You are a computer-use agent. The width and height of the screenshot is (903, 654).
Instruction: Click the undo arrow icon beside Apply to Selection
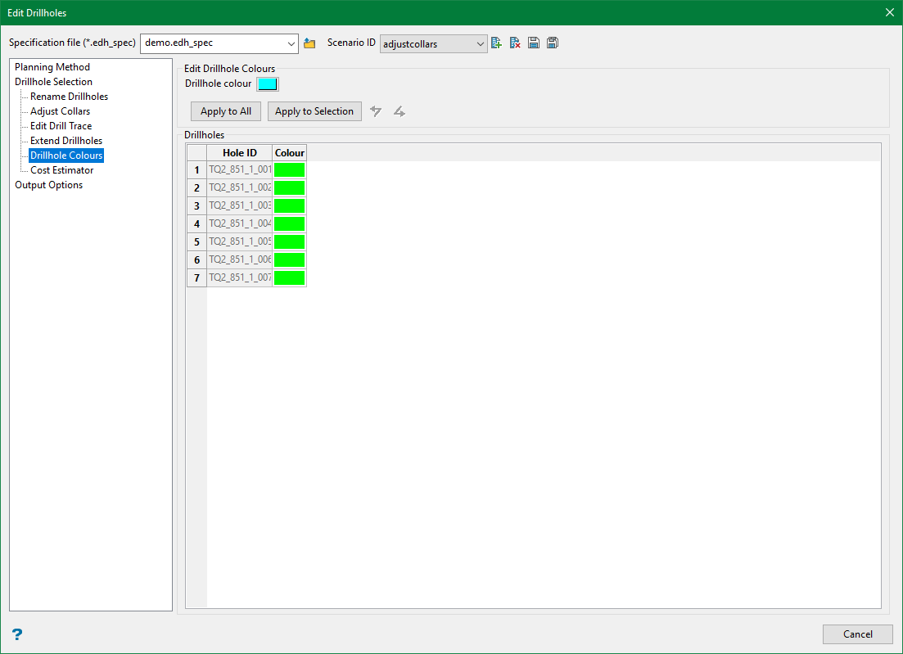point(376,111)
